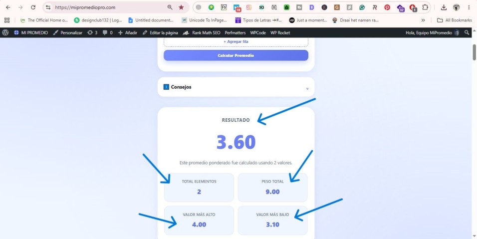Expand hidden bookmarks chevron
Viewport: 477px width, 239px height.
click(x=423, y=20)
